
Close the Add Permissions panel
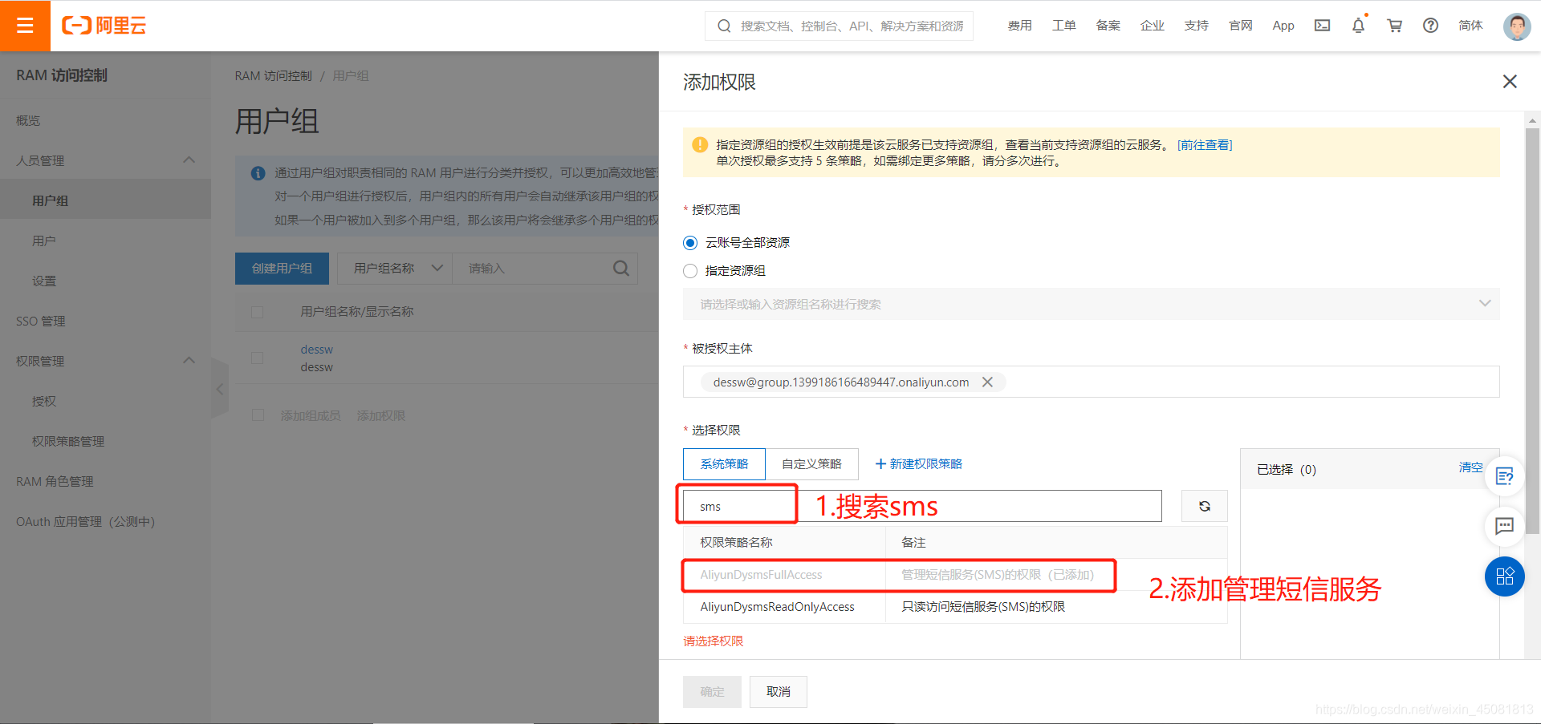click(1510, 82)
